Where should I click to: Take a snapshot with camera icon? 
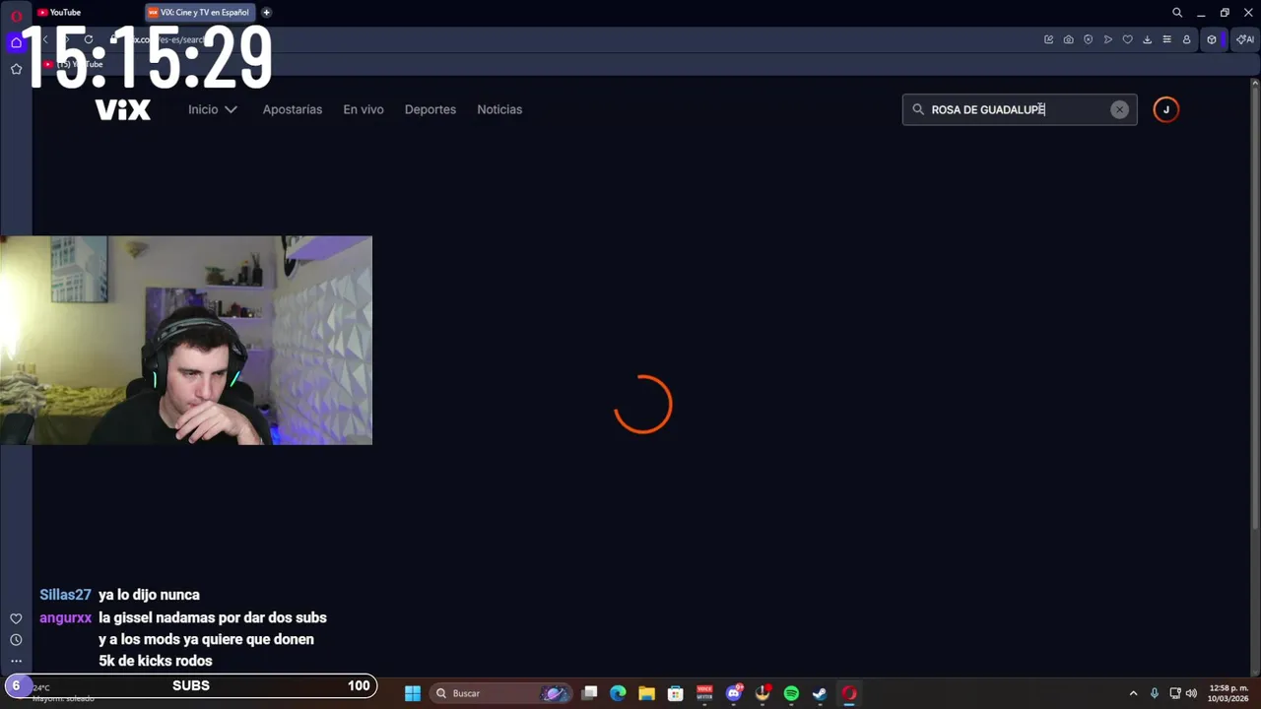point(1068,39)
